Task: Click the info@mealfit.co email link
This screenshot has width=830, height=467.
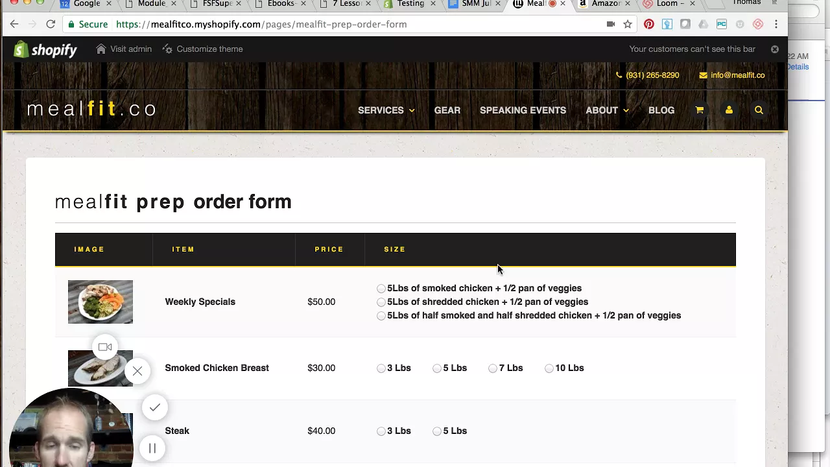Action: click(x=732, y=75)
